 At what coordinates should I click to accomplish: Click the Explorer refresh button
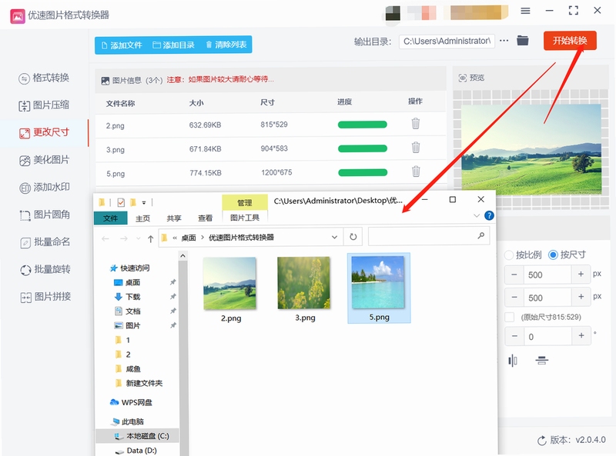tap(353, 237)
